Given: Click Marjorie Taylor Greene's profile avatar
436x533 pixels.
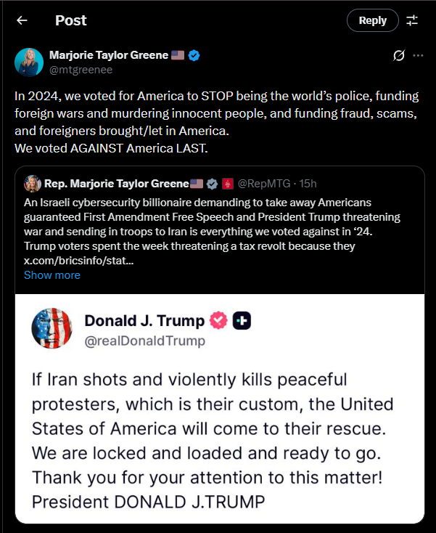Looking at the screenshot, I should click(x=29, y=62).
